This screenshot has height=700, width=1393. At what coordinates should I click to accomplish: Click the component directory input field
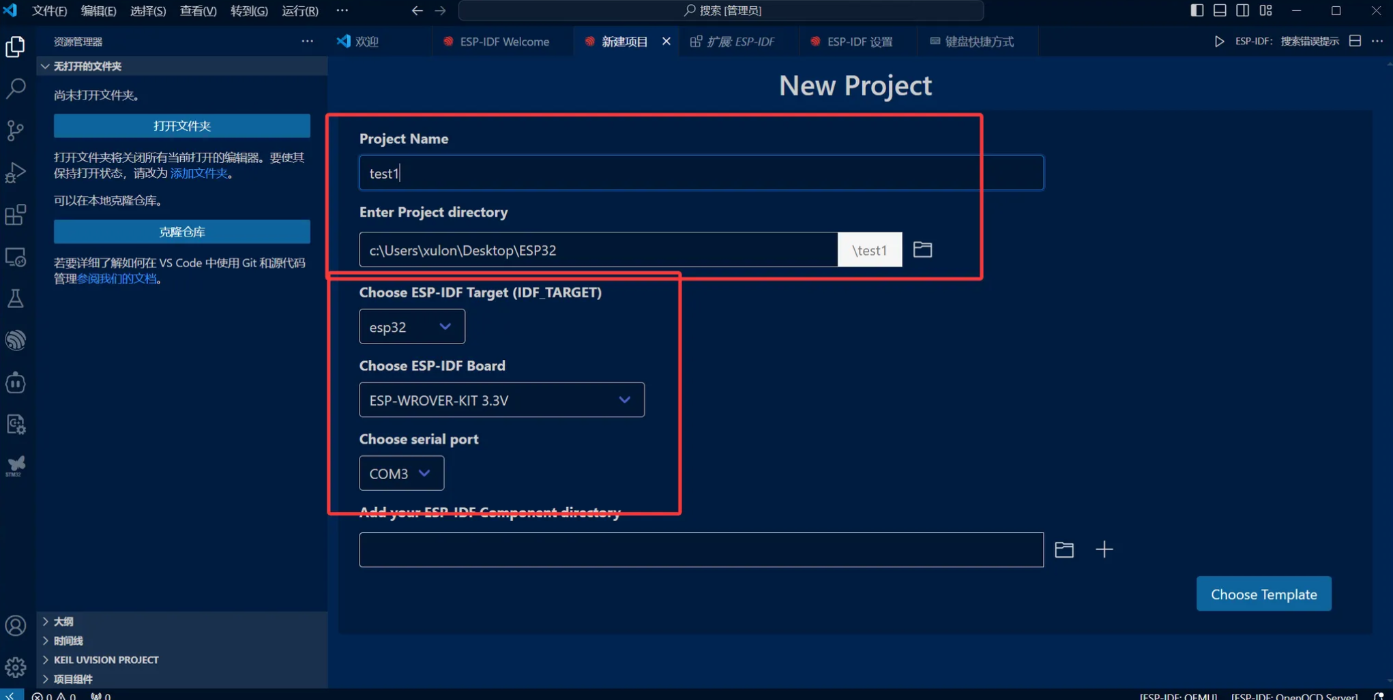click(701, 550)
